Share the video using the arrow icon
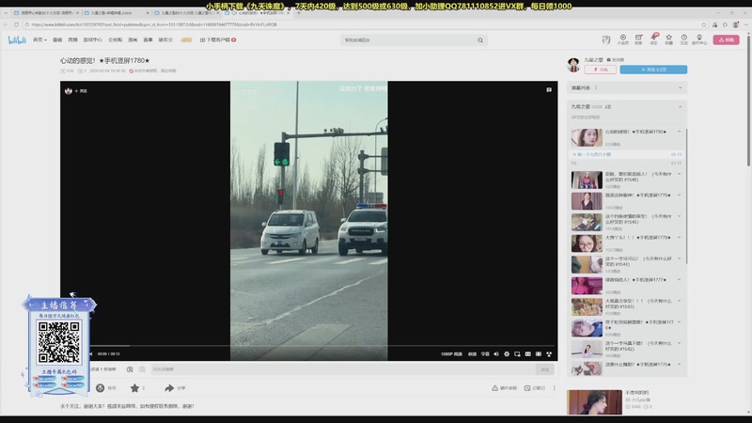 pos(169,387)
